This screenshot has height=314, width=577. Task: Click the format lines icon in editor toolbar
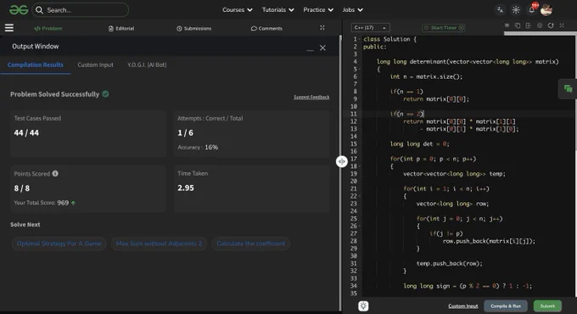507,25
